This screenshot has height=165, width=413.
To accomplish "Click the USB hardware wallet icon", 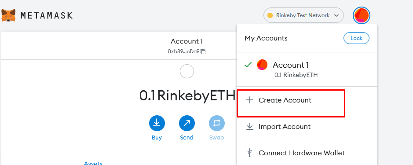I will click(x=249, y=153).
